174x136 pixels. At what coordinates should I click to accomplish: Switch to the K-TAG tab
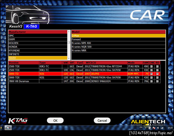pos(32,26)
